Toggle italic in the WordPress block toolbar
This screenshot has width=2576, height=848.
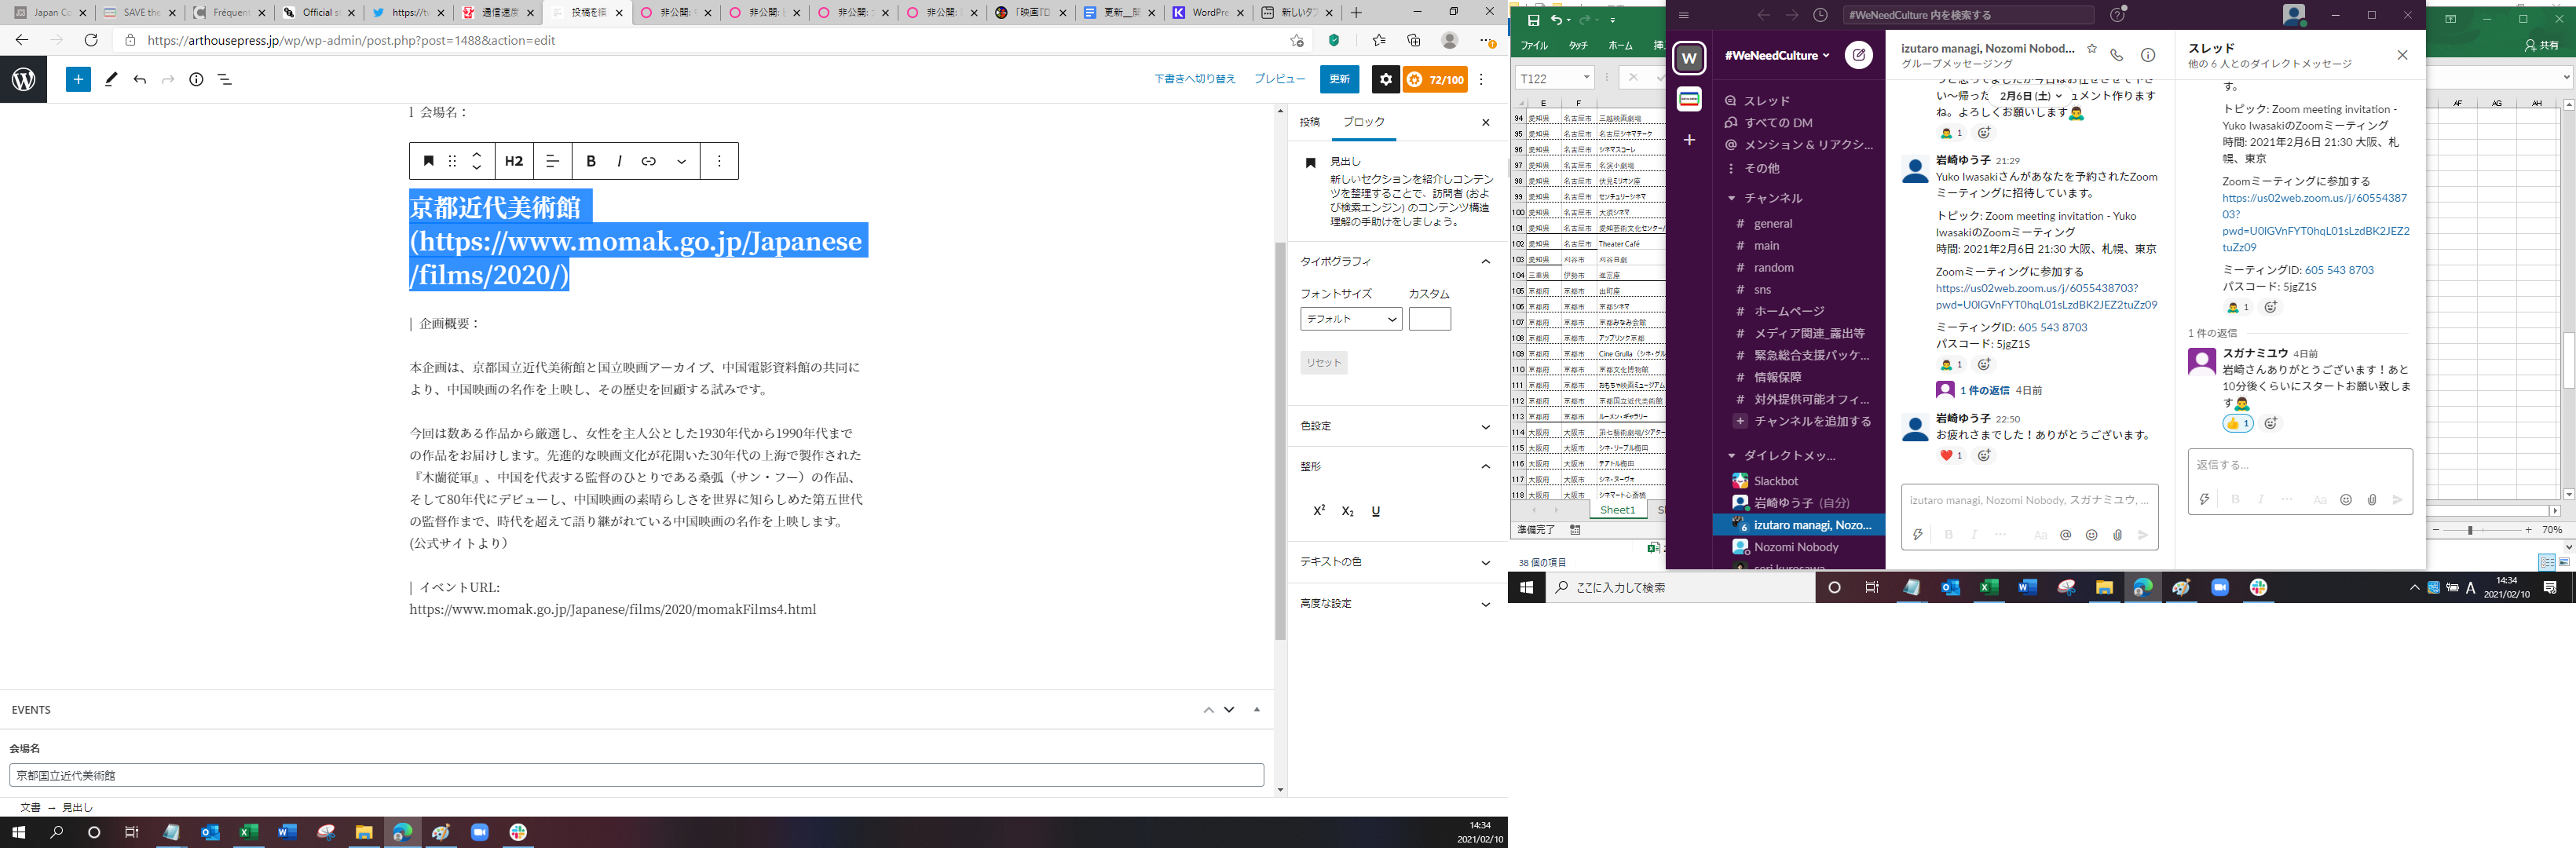[x=619, y=161]
